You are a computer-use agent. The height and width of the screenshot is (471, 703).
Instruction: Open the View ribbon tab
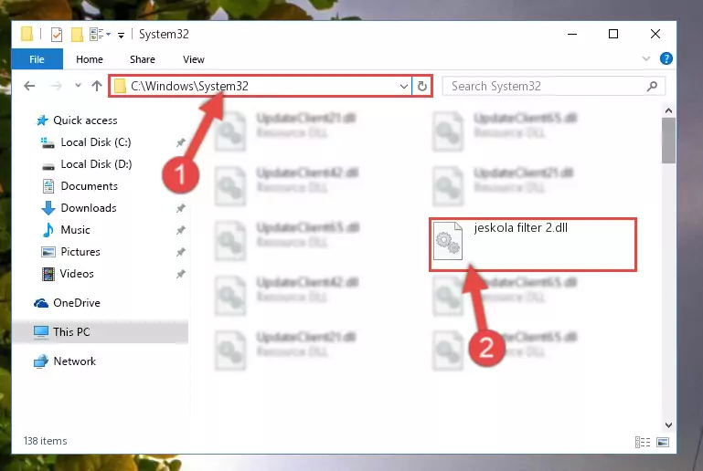tap(193, 59)
